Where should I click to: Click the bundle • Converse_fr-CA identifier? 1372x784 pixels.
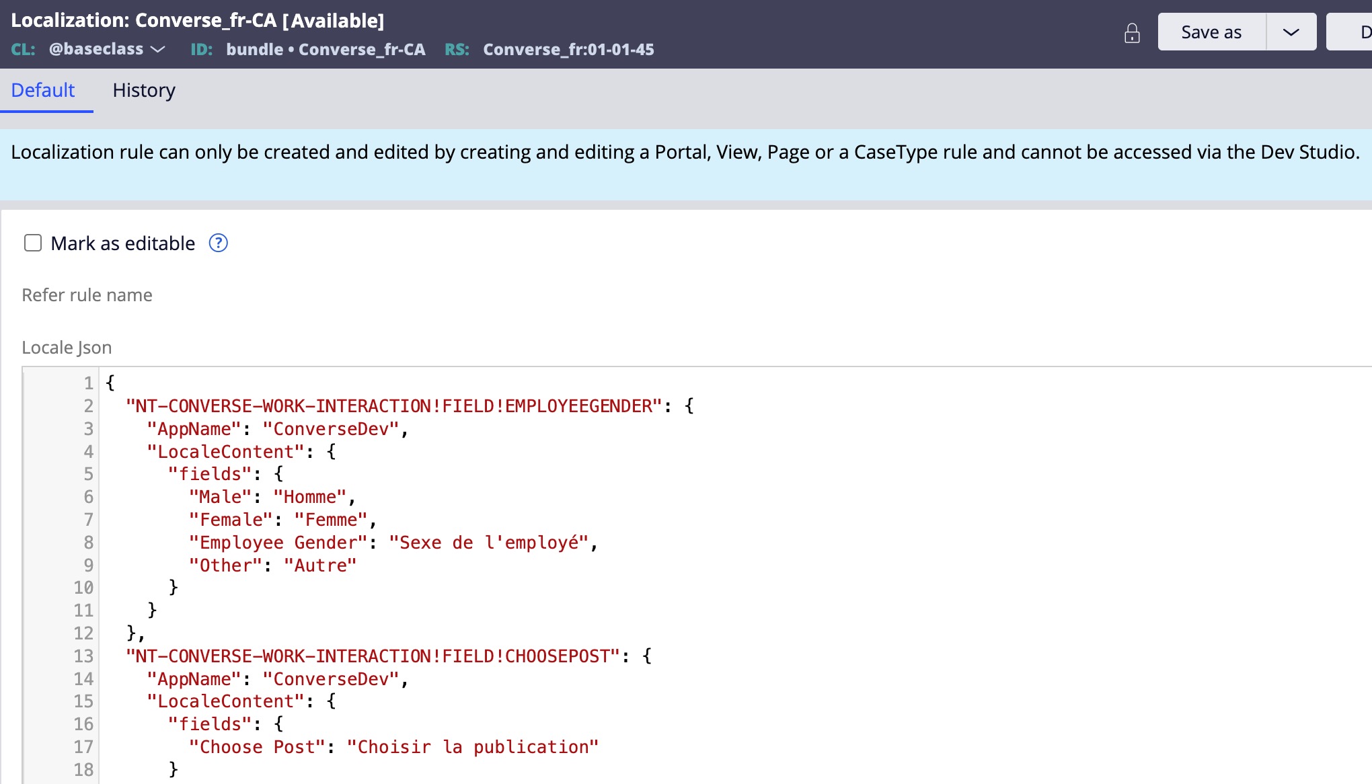[x=326, y=49]
